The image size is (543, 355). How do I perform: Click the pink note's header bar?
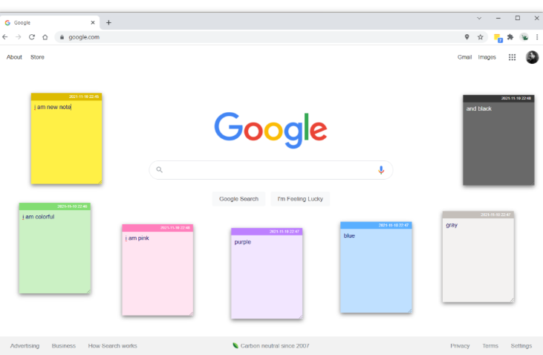click(157, 228)
